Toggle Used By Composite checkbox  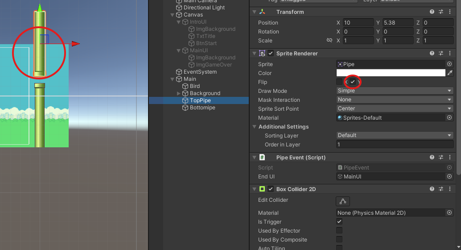tap(339, 239)
